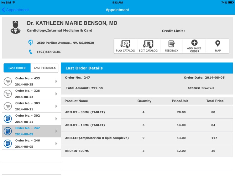The height and width of the screenshot is (177, 235).
Task: Tap the doctor name Kathleen Marie Benson
Action: (x=72, y=23)
